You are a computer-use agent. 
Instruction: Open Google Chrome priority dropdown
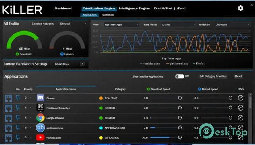pos(30,118)
